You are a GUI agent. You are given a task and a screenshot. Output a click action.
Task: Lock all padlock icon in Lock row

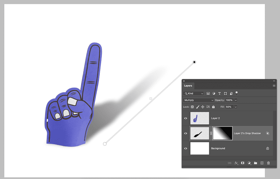coord(213,107)
